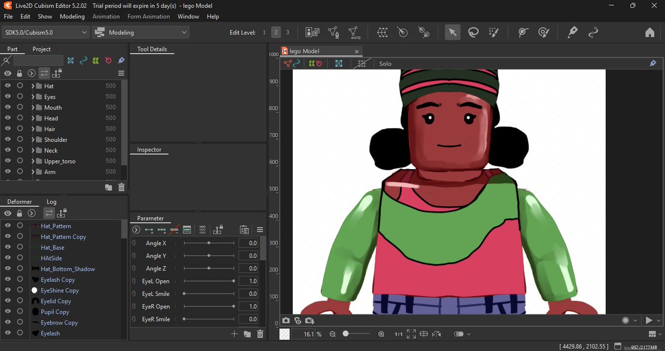Activate the manual mesh edit tool
The height and width of the screenshot is (351, 665).
tap(333, 33)
